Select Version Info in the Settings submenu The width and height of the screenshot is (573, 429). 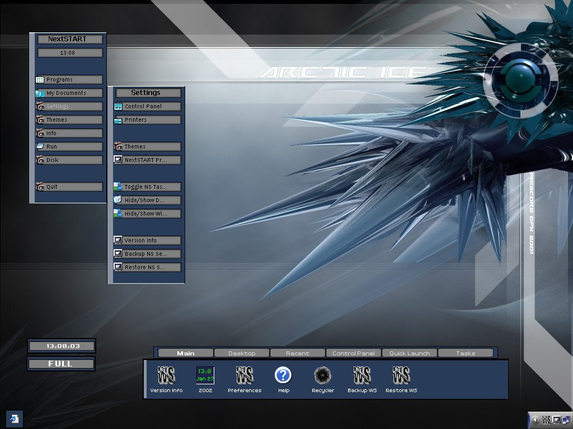(x=147, y=240)
